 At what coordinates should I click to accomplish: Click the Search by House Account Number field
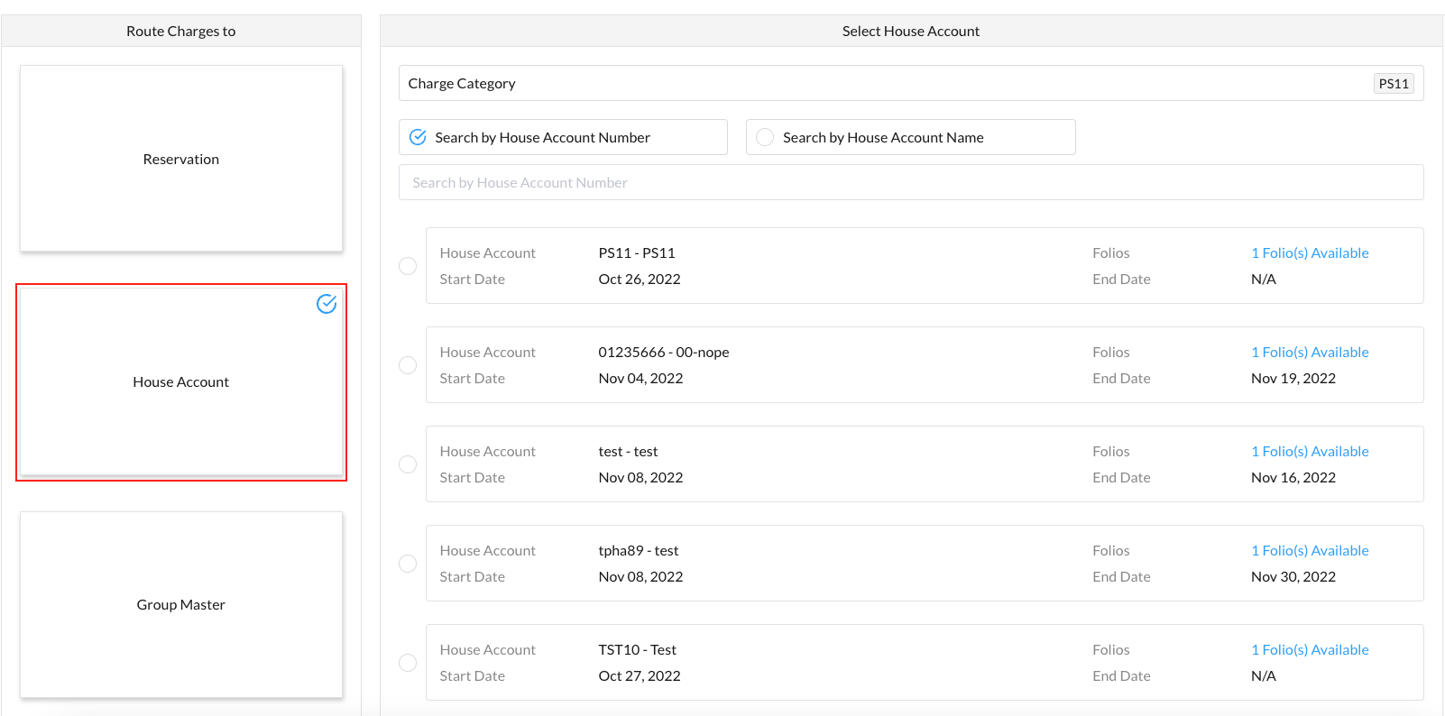911,182
